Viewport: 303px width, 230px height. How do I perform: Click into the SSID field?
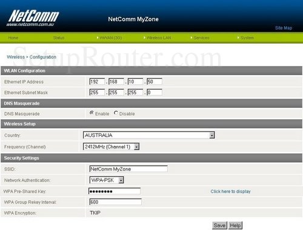pyautogui.click(x=128, y=169)
